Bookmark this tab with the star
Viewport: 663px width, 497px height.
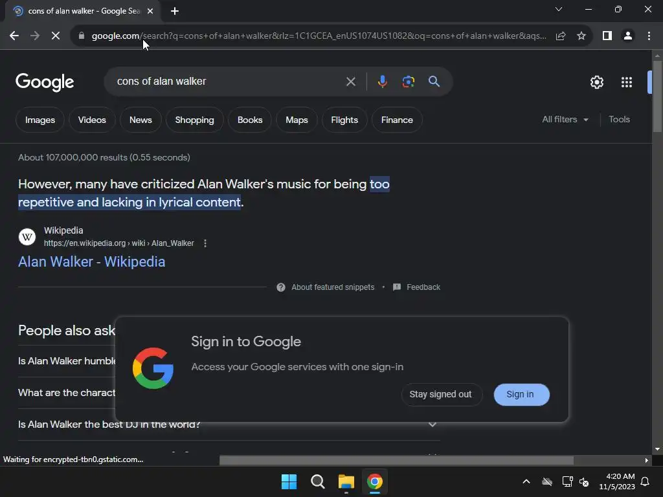click(x=581, y=36)
